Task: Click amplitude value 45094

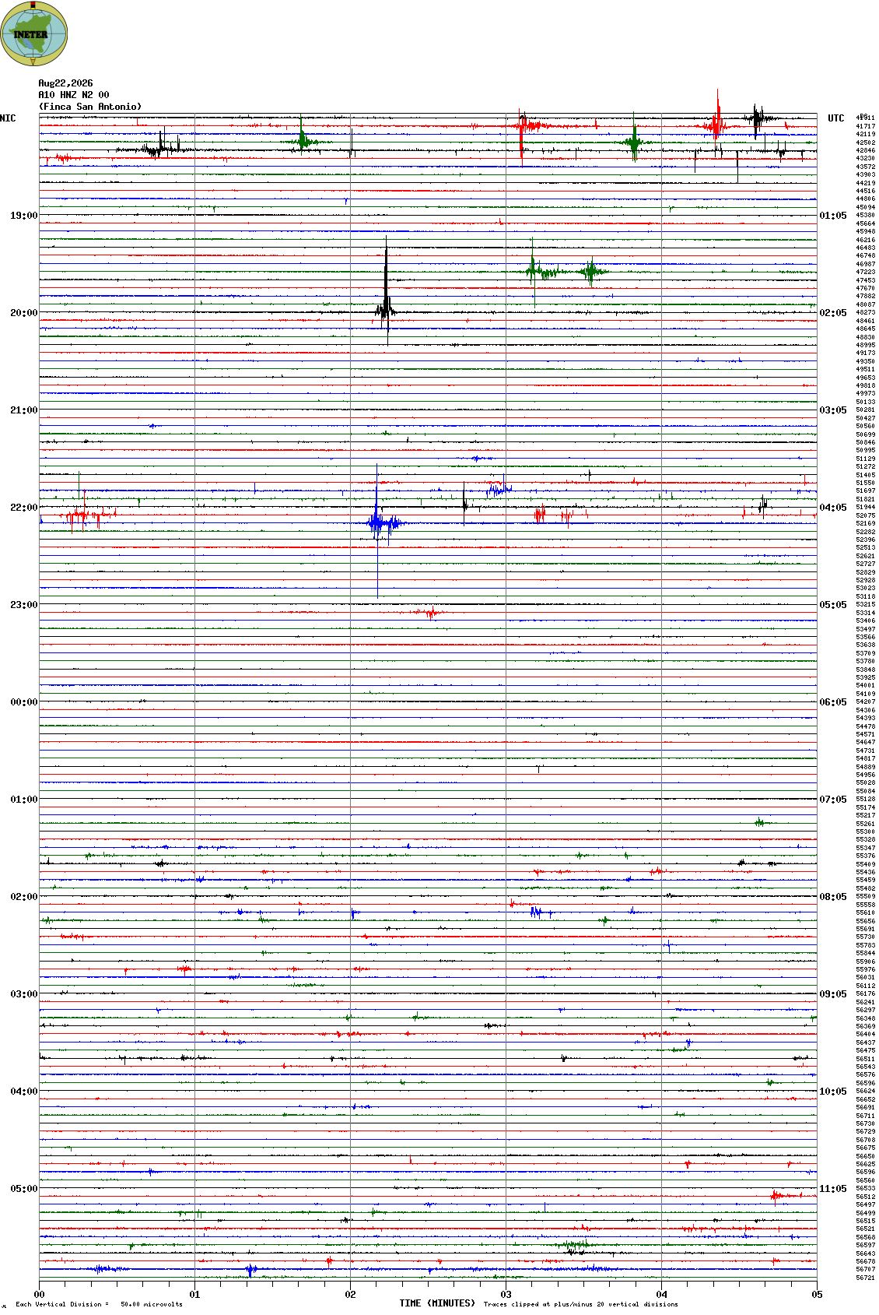Action: click(865, 207)
